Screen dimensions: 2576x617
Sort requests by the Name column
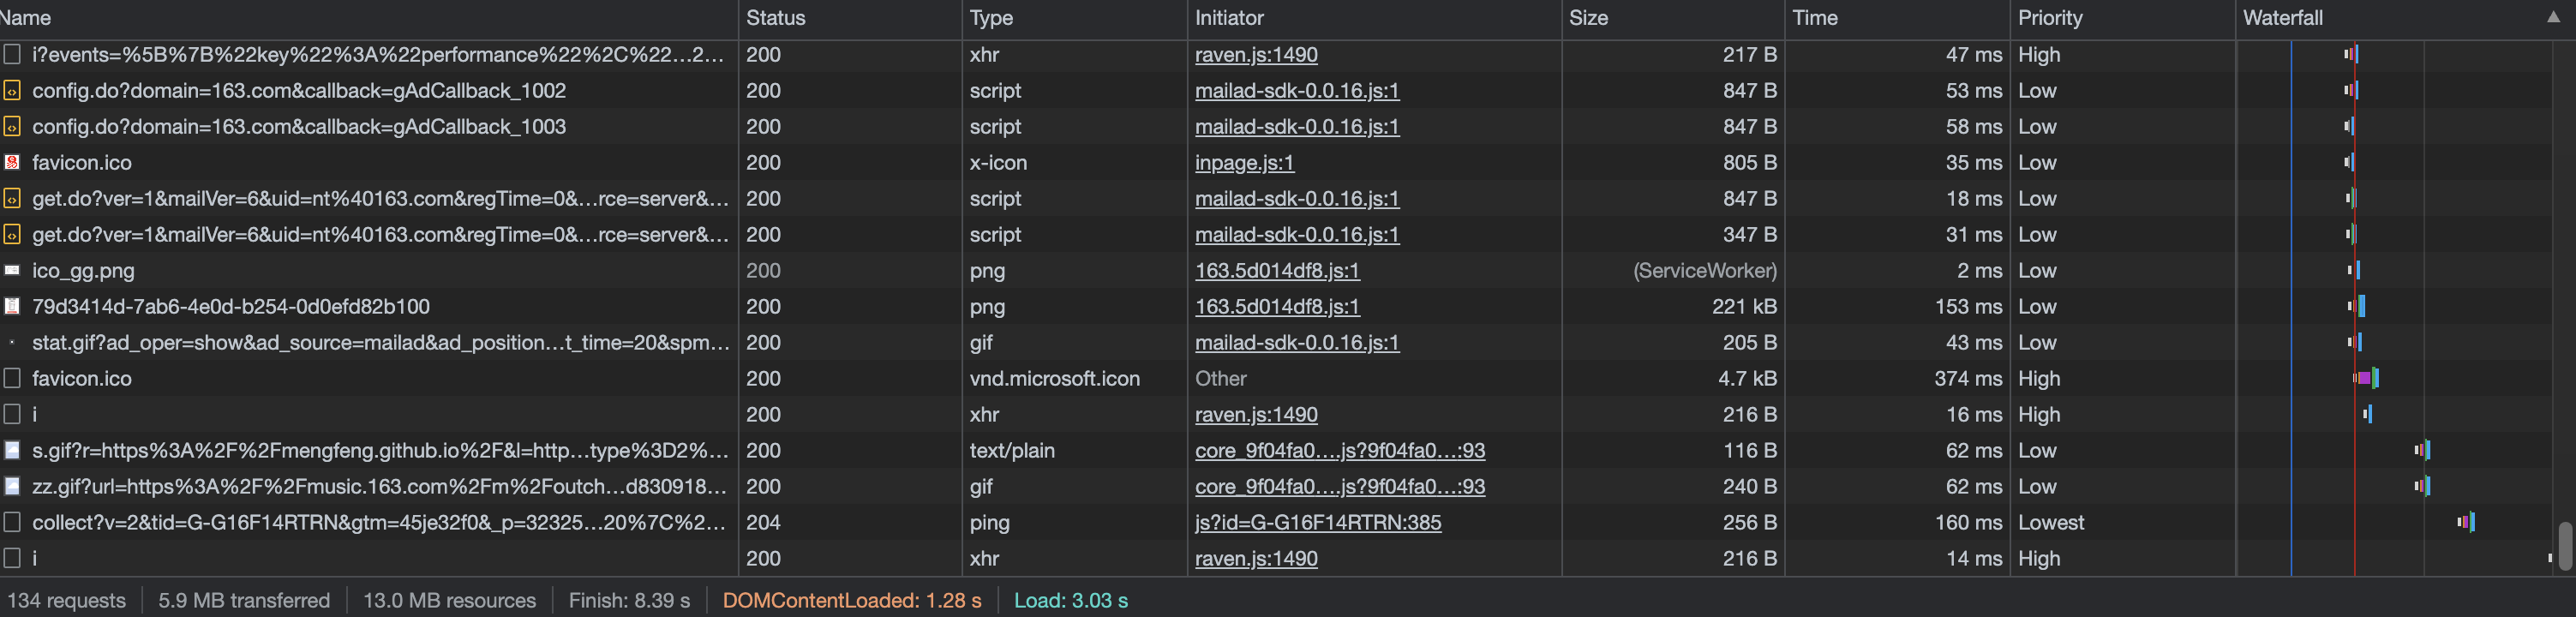tap(26, 18)
